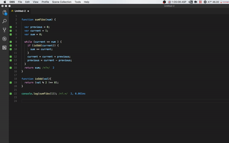Open the Tools menu

coord(77,2)
